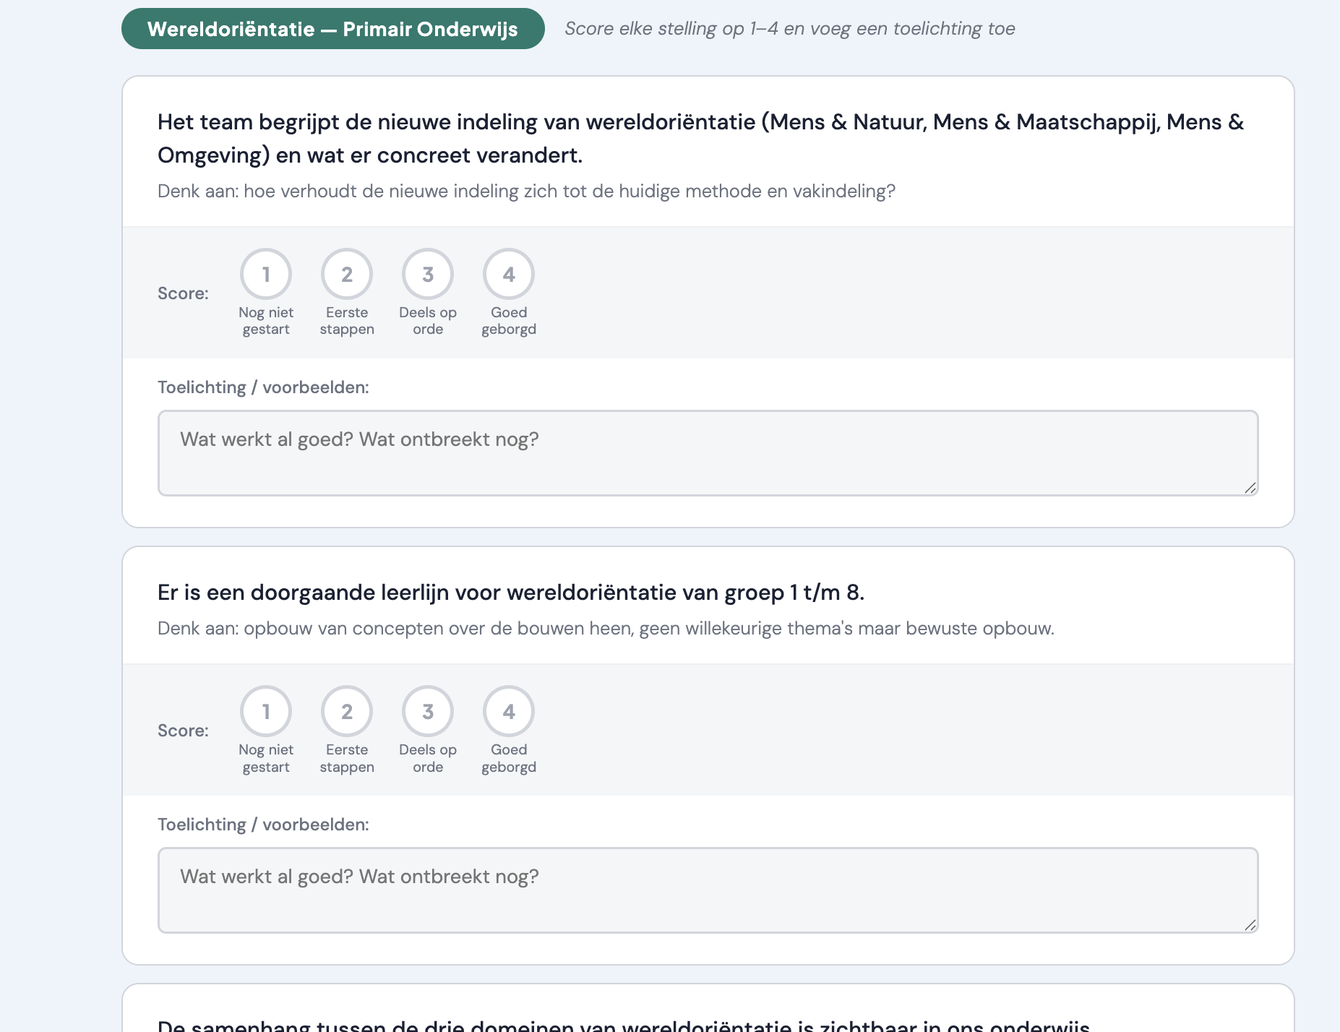
Task: Click the first 'Toelichting / voorbeelden:' label
Action: pos(263,387)
